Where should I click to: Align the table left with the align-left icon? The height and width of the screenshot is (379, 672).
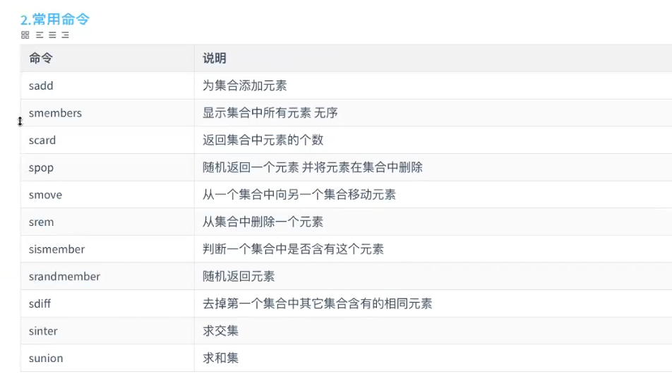click(40, 35)
